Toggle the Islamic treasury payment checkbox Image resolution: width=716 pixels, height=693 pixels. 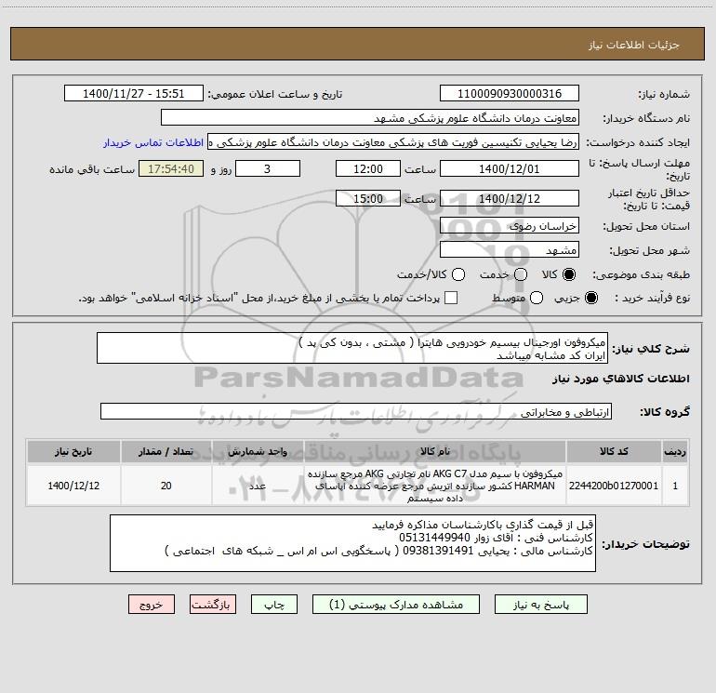pos(451,298)
